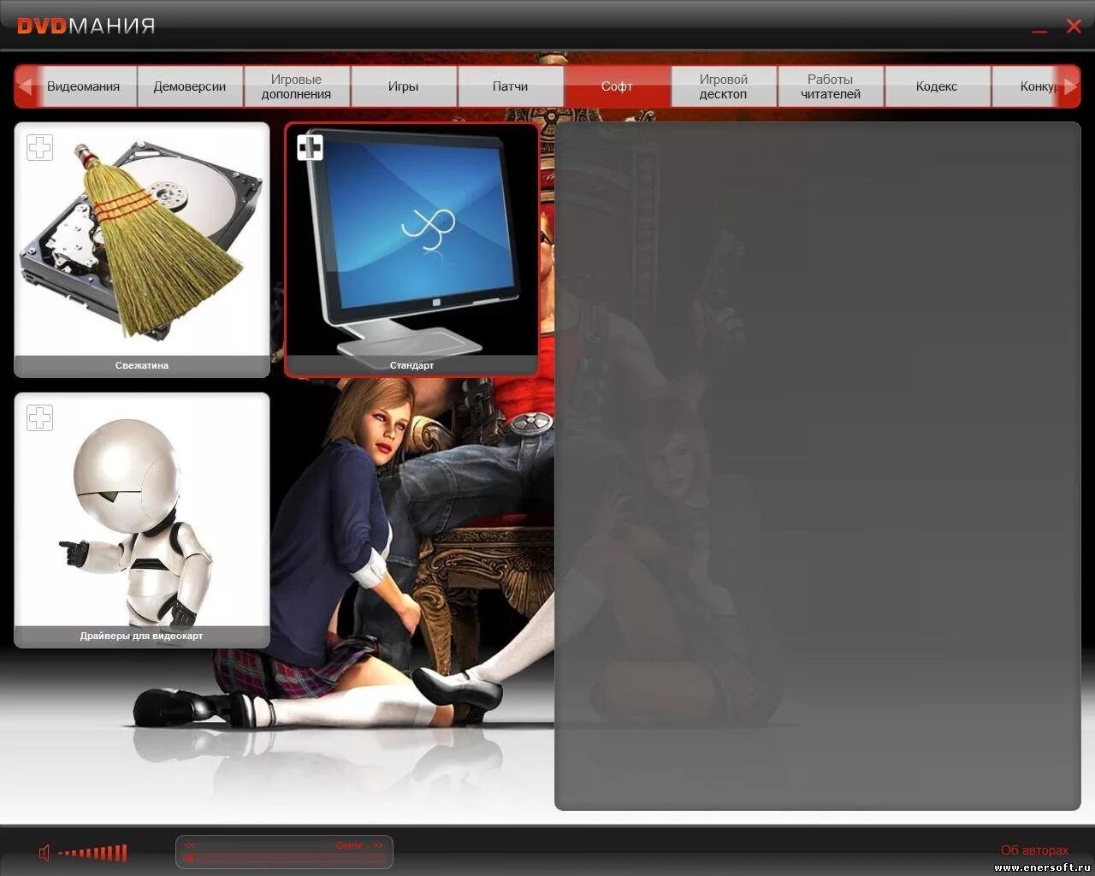Image resolution: width=1095 pixels, height=876 pixels.
Task: Open the Игровые дополнения tab
Action: (296, 86)
